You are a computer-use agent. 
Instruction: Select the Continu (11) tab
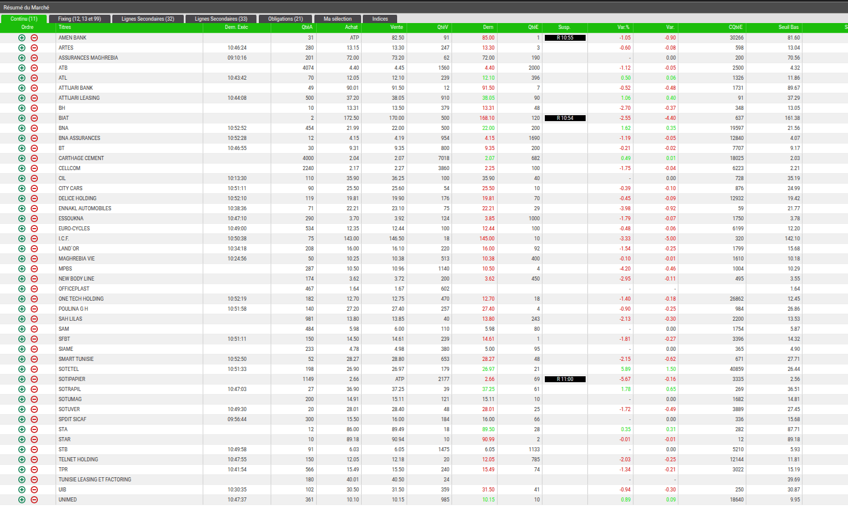pyautogui.click(x=24, y=19)
